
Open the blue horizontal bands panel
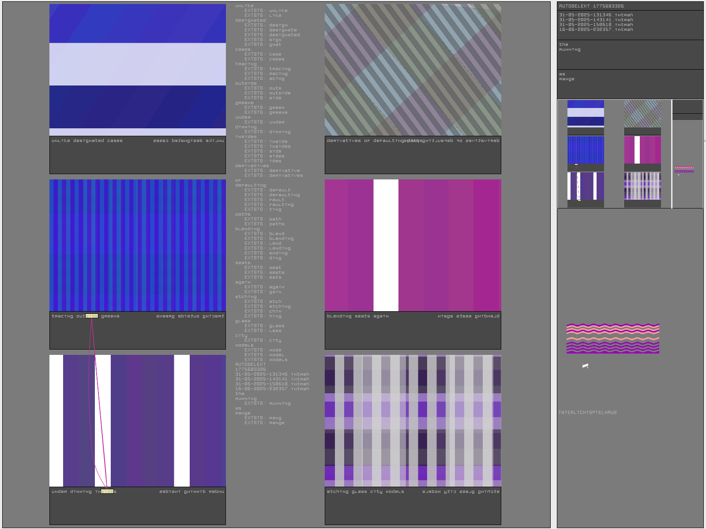coord(138,70)
